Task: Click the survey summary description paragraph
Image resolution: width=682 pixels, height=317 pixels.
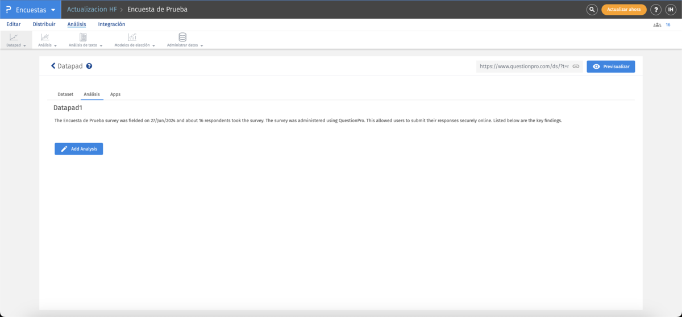Action: tap(308, 120)
